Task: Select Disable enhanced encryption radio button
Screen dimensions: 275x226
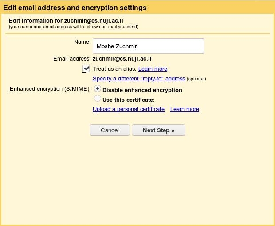Action: [98, 89]
